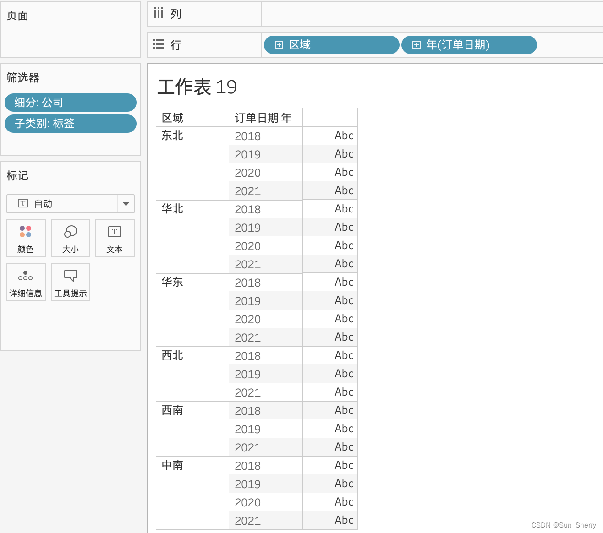Click the Abc cell for 华东 2018

[344, 282]
